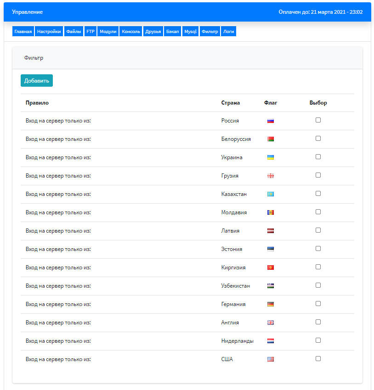Click the Латвия country name

[230, 231]
